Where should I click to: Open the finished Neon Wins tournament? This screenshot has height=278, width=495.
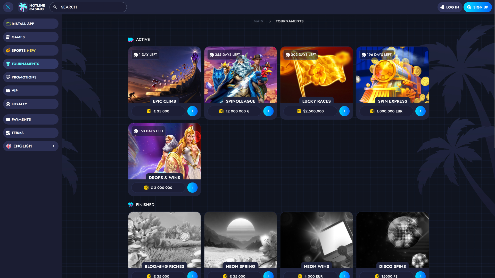317,240
